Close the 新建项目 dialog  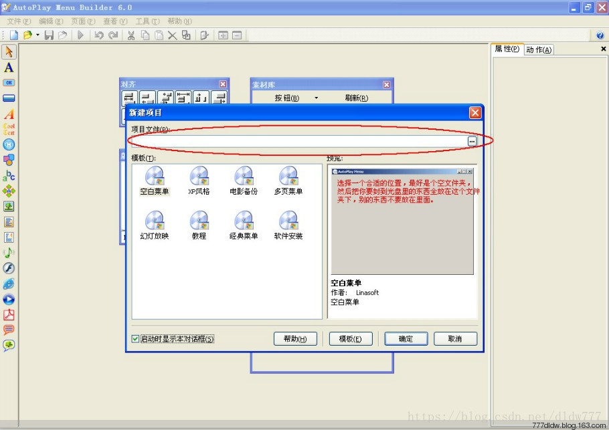(475, 112)
